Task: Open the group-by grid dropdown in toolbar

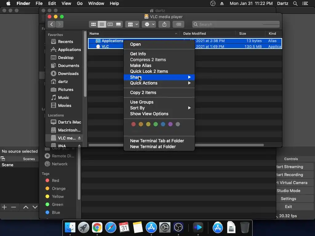Action: (x=132, y=24)
